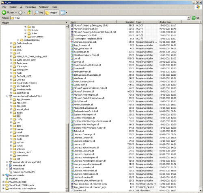Viewport: 203px width, 193px height.
Task: Expand the Visual Studio 2010 folder
Action: pos(3,182)
